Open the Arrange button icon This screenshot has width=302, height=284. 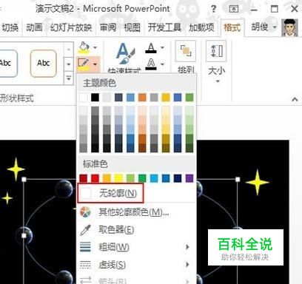(186, 51)
